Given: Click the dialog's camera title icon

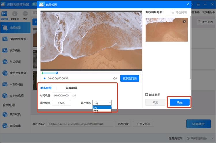Looking at the screenshot, I should [41, 5].
